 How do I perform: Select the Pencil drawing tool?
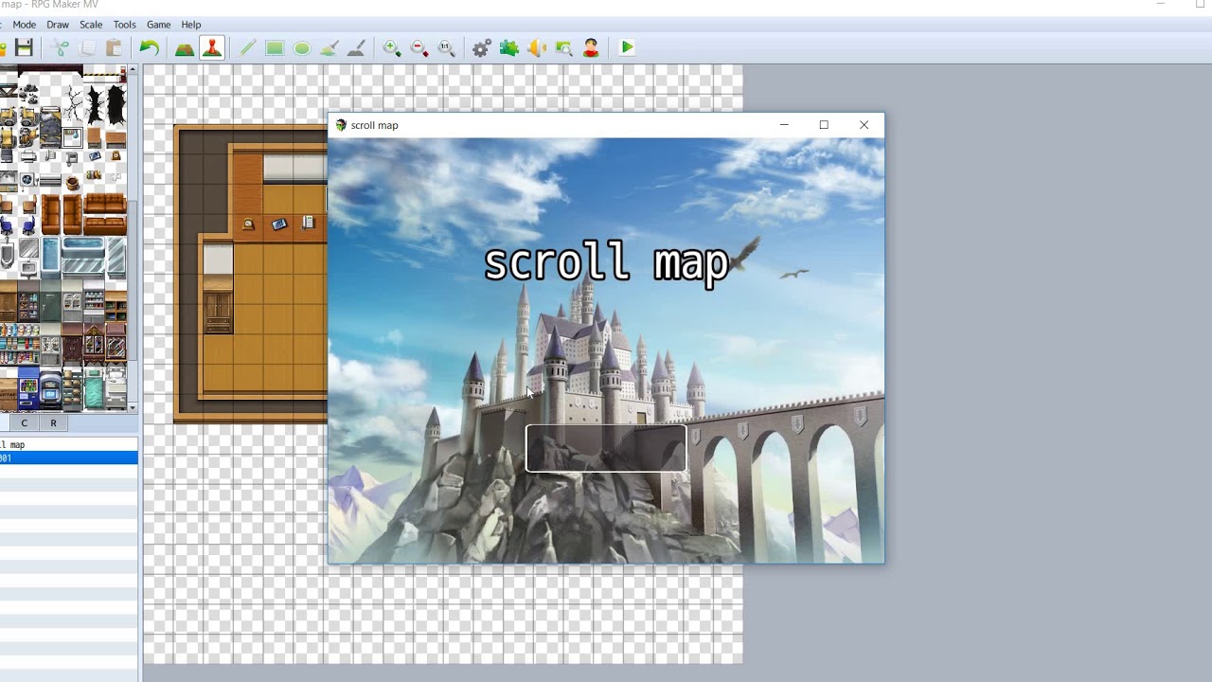click(247, 47)
